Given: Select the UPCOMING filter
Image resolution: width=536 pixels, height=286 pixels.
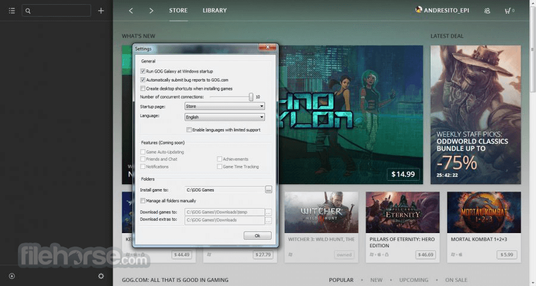Looking at the screenshot, I should [414, 280].
